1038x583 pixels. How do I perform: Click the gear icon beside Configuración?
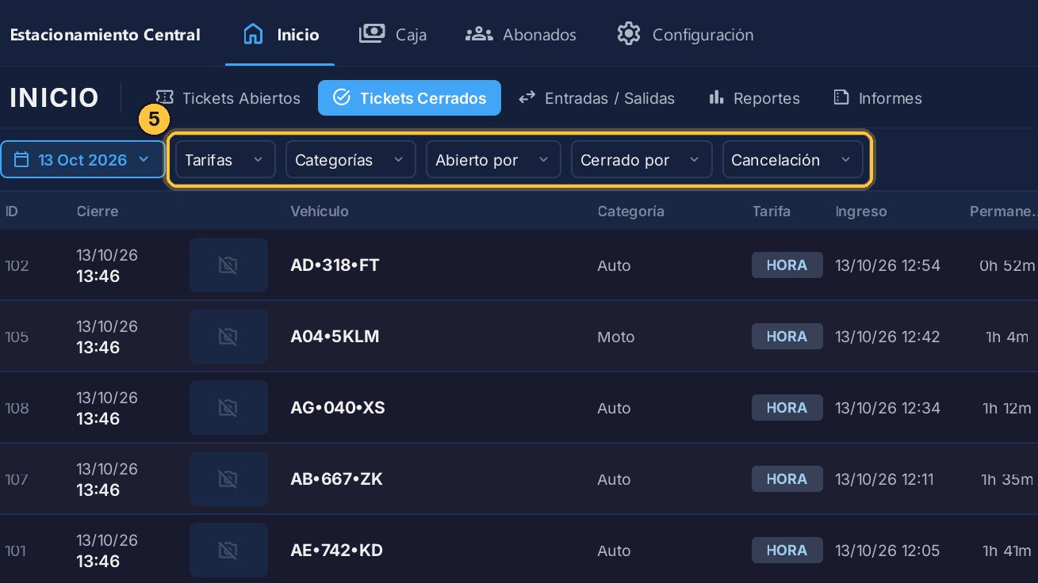629,34
